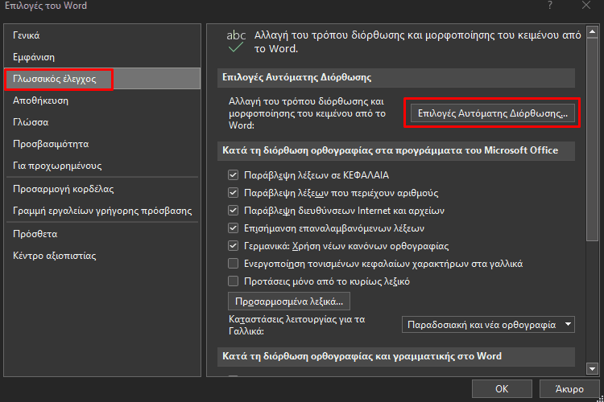Click the Επιλογές Αυτόματης Διόρθωσης section header

coord(396,77)
